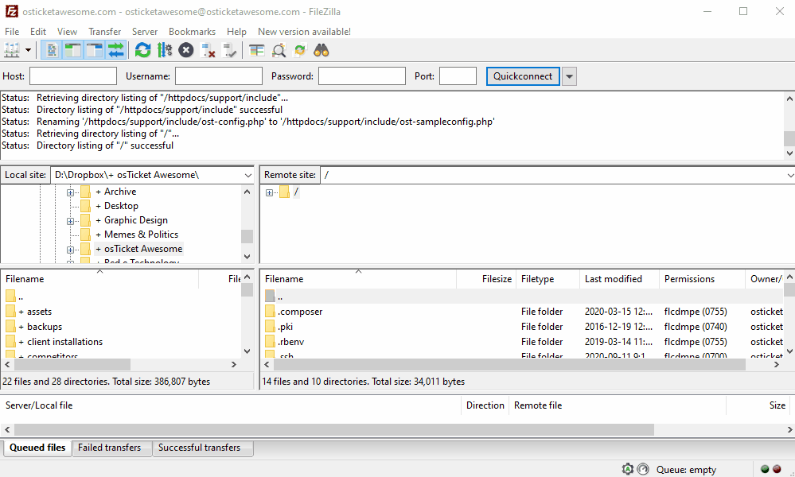Expand the + Archive folder

pos(71,192)
